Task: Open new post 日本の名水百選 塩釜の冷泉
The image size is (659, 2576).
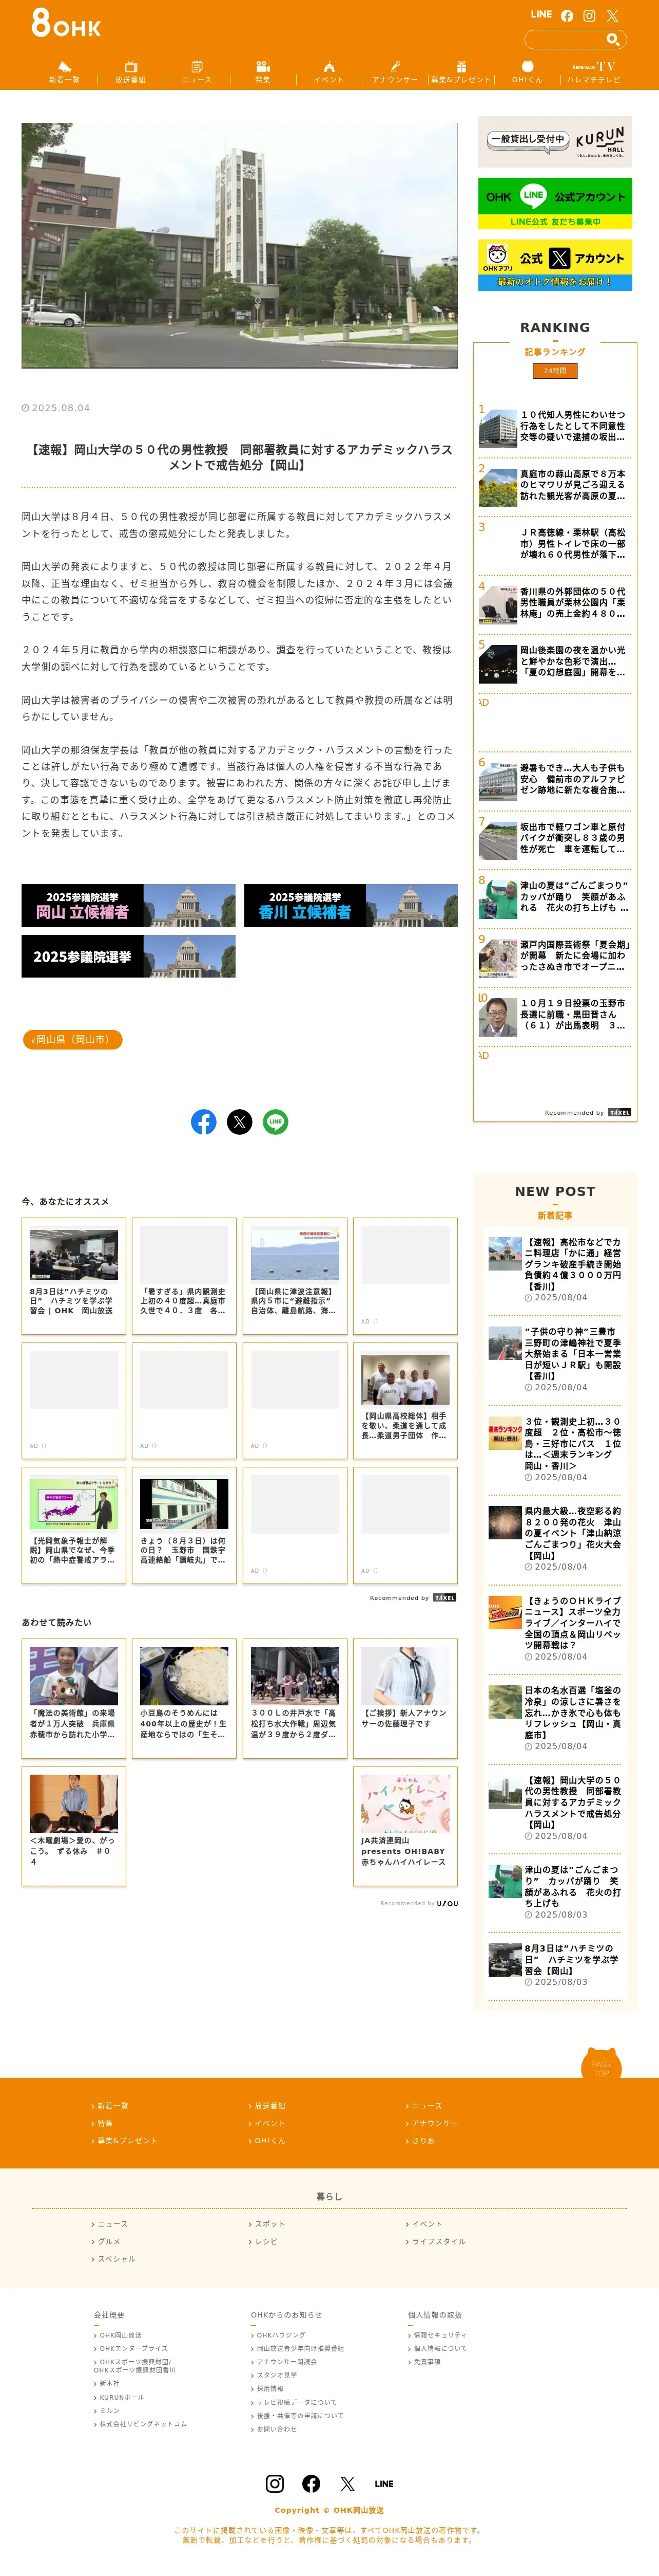Action: [x=555, y=1718]
